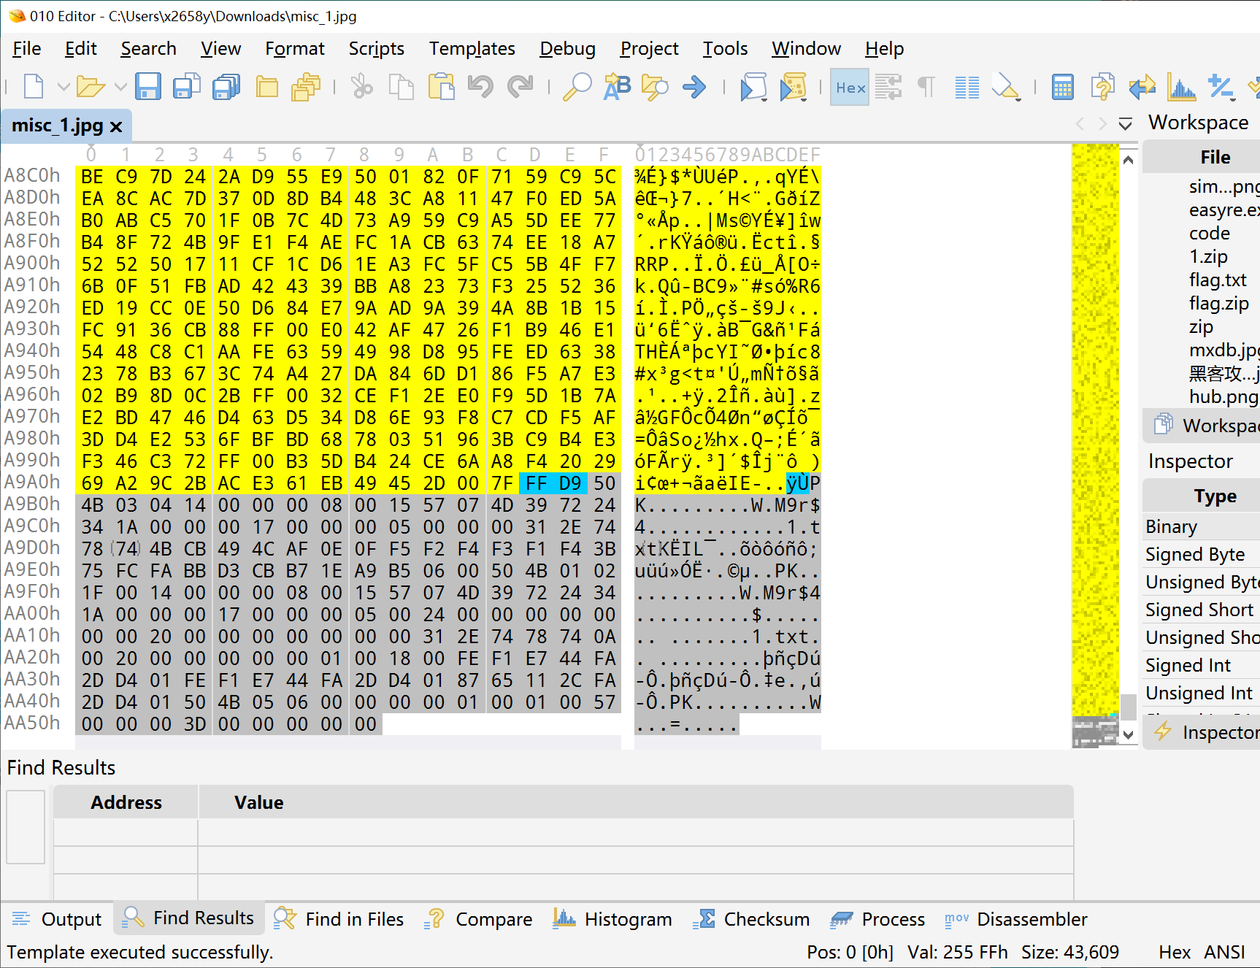Select easyre file in Workspace list

pos(1223,210)
